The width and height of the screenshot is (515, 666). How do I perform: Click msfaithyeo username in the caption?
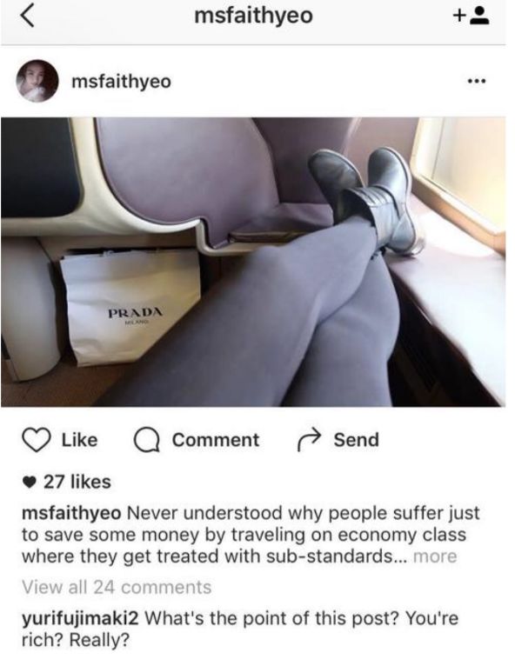point(71,513)
